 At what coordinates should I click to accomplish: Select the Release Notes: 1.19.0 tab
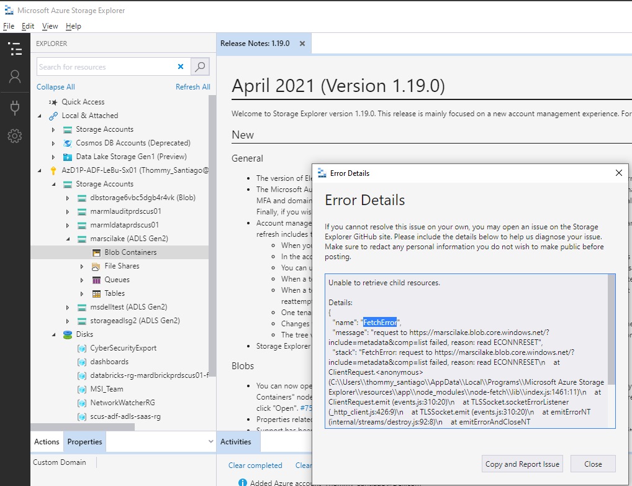pos(255,44)
